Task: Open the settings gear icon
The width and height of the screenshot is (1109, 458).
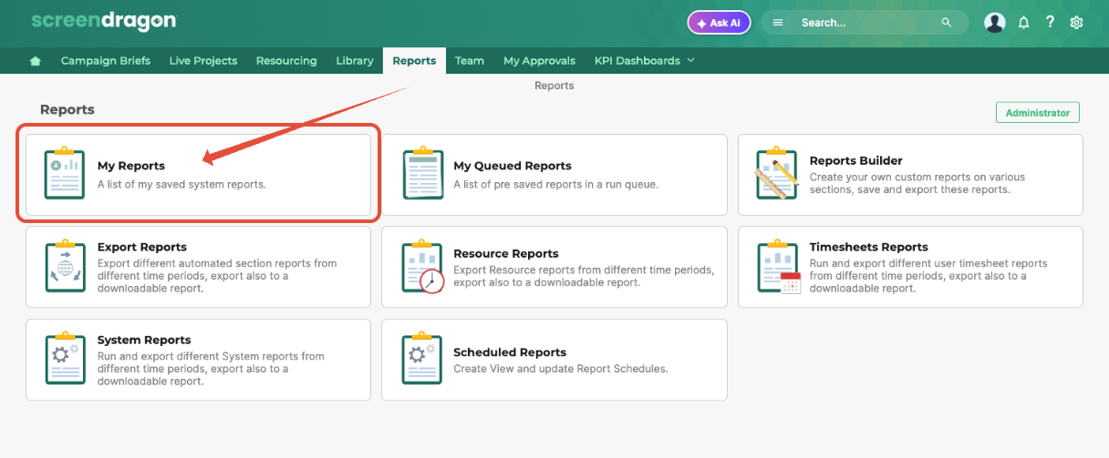Action: point(1076,23)
